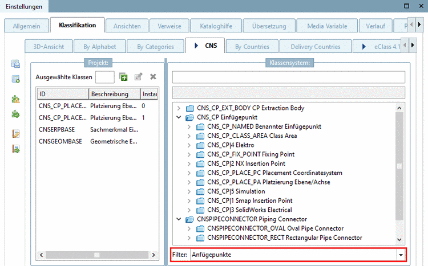Image resolution: width=428 pixels, height=266 pixels.
Task: Click folder icon of CNS_CP_EXT_BODY
Action: [x=189, y=108]
